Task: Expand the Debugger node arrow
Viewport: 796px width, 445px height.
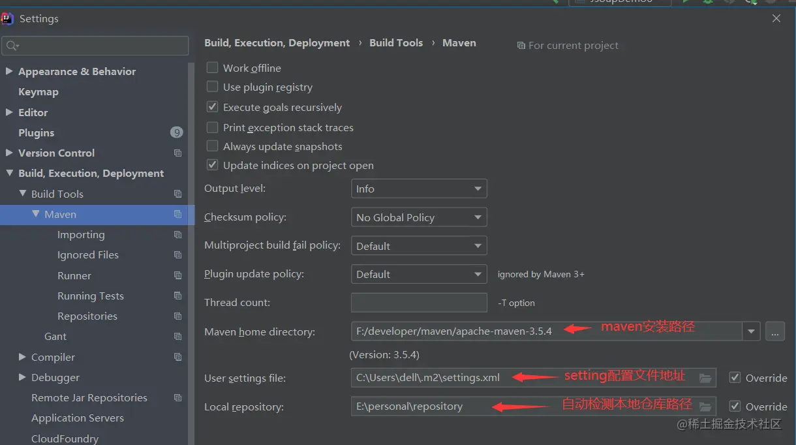Action: coord(23,377)
